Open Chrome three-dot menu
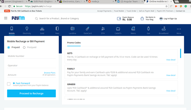This screenshot has height=110, width=191. [x=190, y=6]
